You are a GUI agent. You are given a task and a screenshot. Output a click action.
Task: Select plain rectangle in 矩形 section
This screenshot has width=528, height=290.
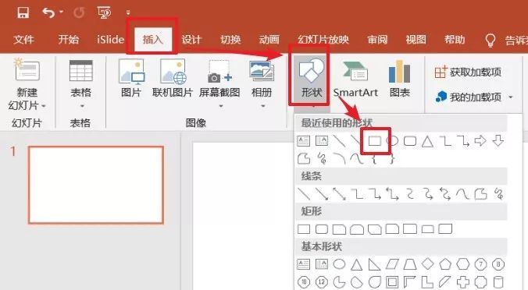coord(304,229)
